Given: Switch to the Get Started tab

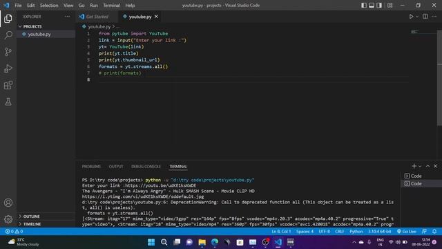Looking at the screenshot, I should click(x=97, y=17).
